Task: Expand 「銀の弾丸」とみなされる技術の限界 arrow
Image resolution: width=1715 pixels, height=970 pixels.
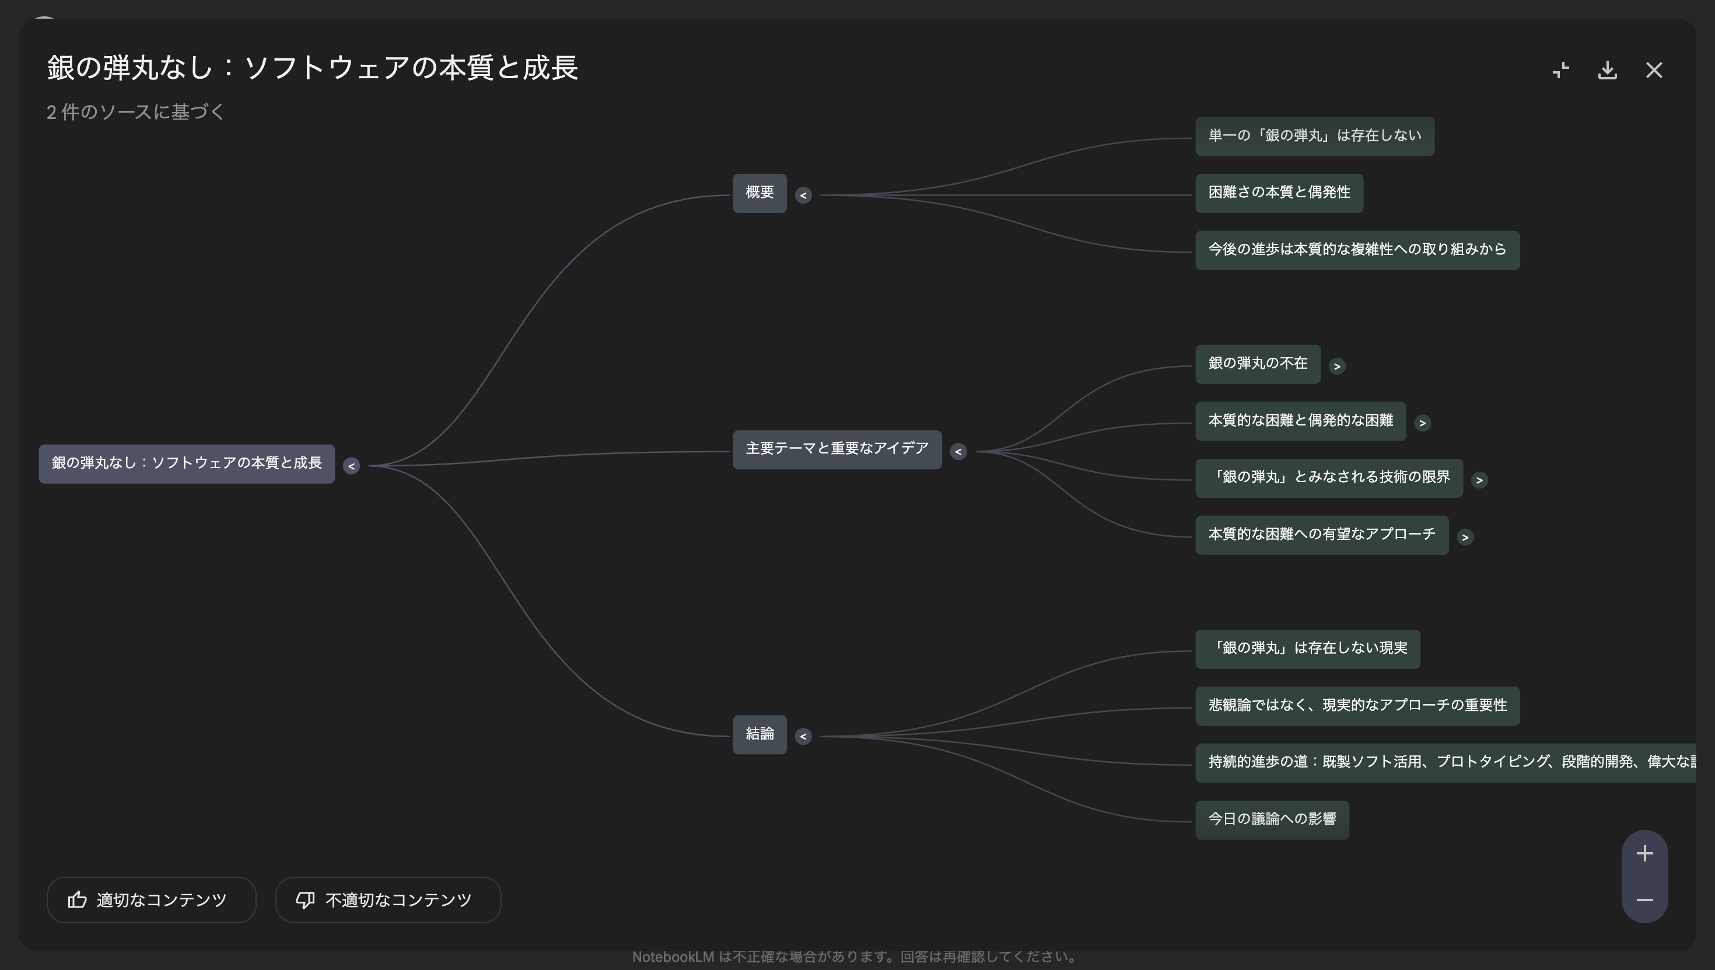Action: 1479,480
